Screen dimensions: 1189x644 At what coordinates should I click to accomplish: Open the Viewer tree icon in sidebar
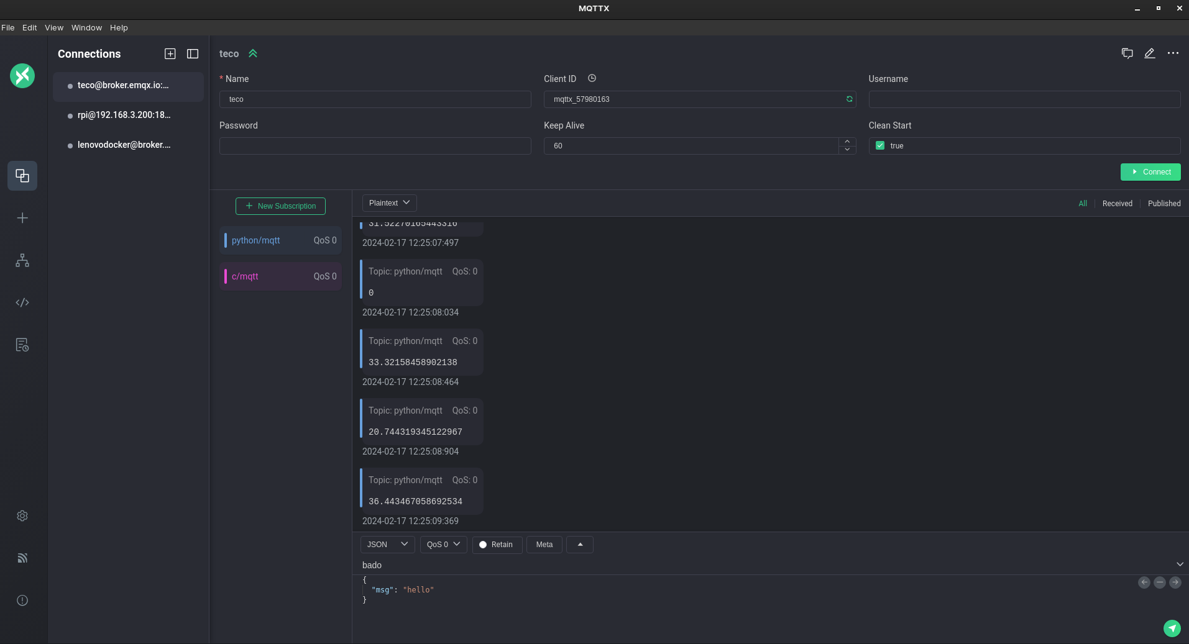point(22,260)
